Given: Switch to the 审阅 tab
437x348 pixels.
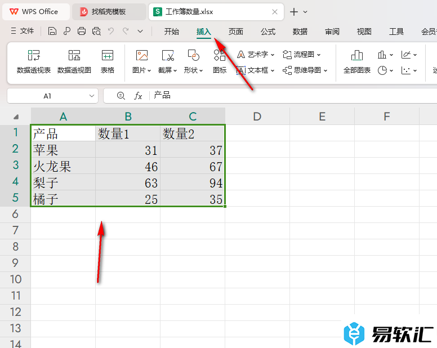Looking at the screenshot, I should click(x=332, y=32).
